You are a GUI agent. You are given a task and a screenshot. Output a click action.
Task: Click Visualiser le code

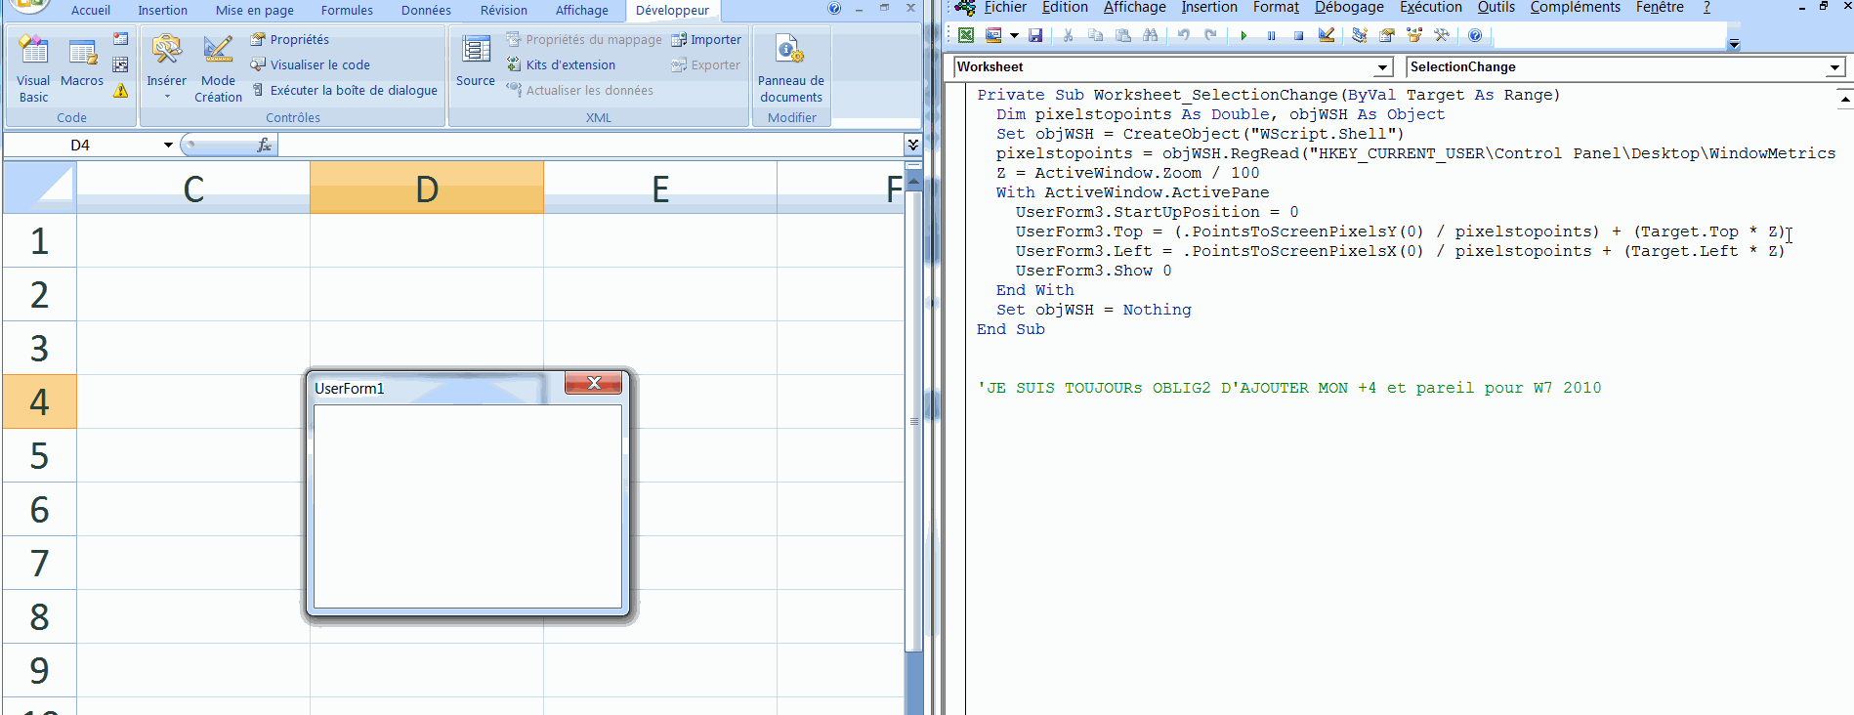click(311, 64)
